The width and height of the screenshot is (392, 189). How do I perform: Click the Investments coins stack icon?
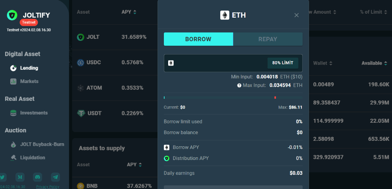coord(13,113)
